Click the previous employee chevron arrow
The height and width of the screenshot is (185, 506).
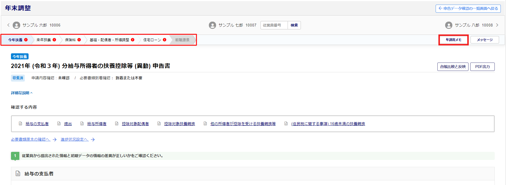point(8,25)
